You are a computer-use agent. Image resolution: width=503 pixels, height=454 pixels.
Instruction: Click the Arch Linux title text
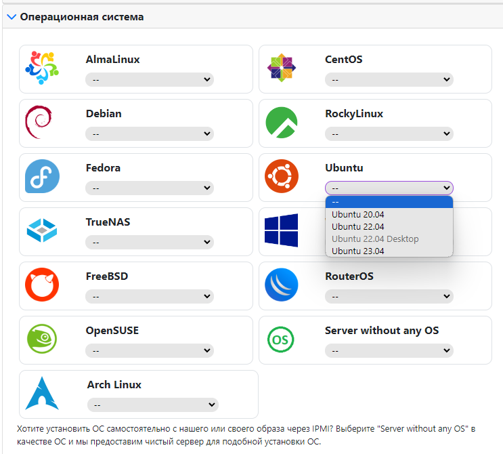point(114,385)
